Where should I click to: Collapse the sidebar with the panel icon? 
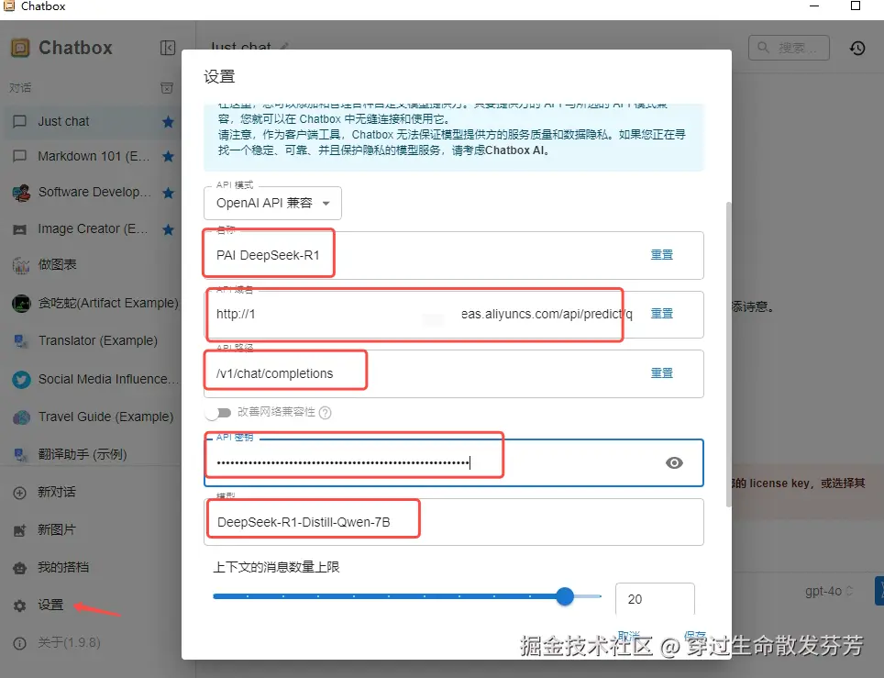click(x=168, y=48)
